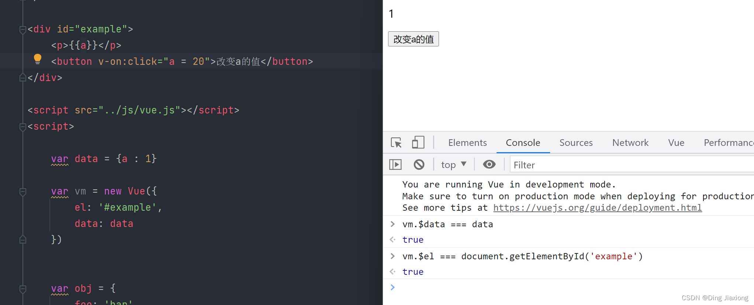Screen dimensions: 754x305
Task: Show the console sidebar panel icon
Action: (395, 164)
